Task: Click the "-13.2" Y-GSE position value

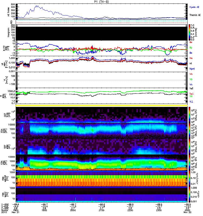Action: point(187,207)
